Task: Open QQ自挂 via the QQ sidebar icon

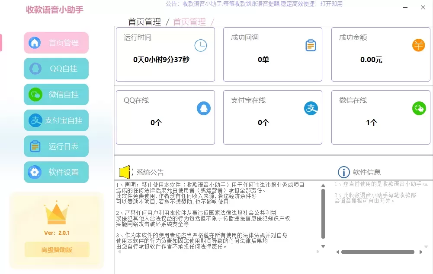Action: point(35,69)
